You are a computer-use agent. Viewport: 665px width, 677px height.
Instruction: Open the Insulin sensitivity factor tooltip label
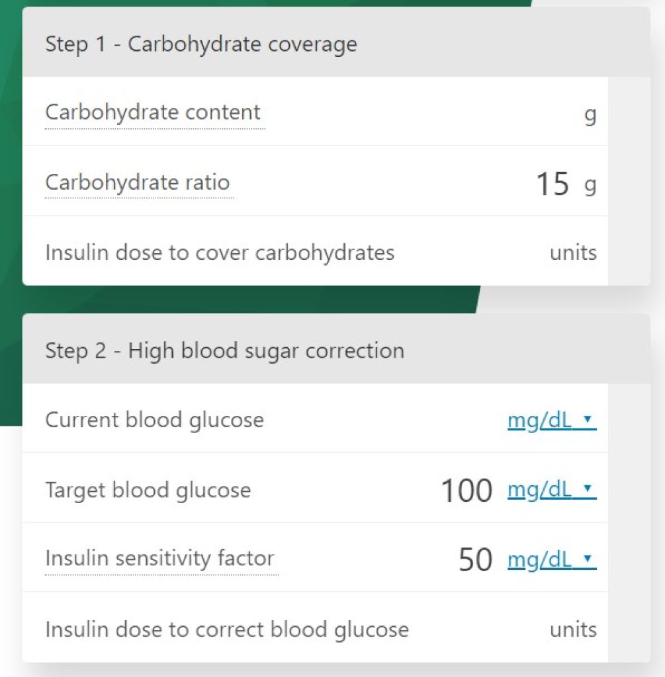coord(159,558)
